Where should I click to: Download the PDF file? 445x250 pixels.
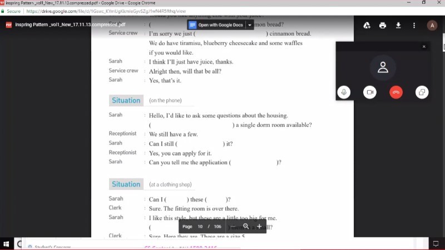pos(398,26)
